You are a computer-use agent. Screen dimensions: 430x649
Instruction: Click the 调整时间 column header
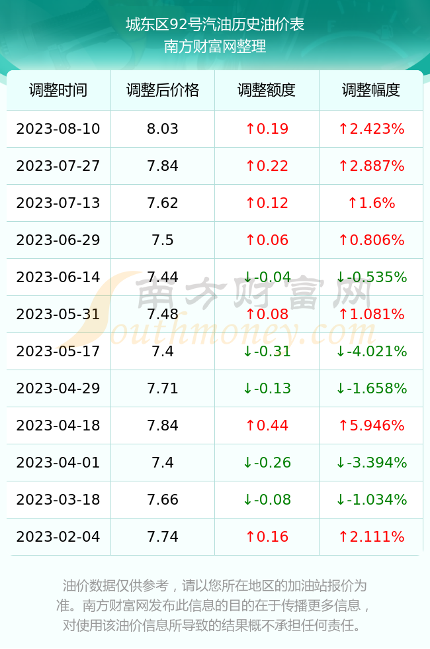tap(58, 90)
